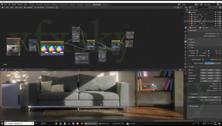Viewport: 222px width, 126px height.
Task: Collapse the Furniture collection
Action: (x=187, y=12)
